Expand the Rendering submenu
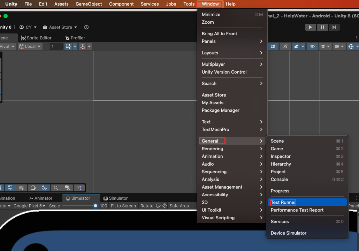Viewport: 359px width, 251px height. [232, 149]
